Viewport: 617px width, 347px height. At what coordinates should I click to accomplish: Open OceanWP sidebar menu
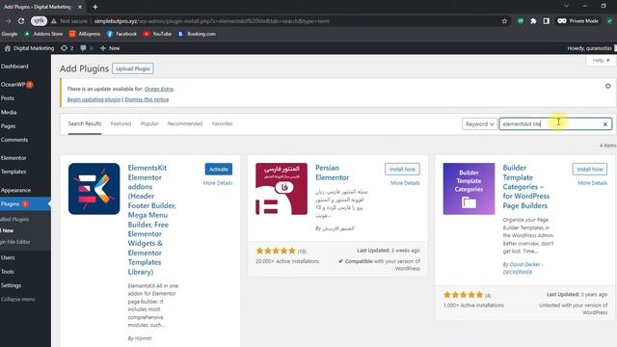[16, 85]
